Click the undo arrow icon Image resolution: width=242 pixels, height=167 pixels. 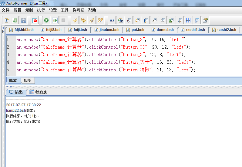(x=75, y=20)
